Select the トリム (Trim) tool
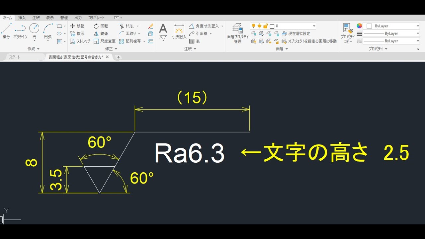The image size is (425, 239). (x=127, y=26)
